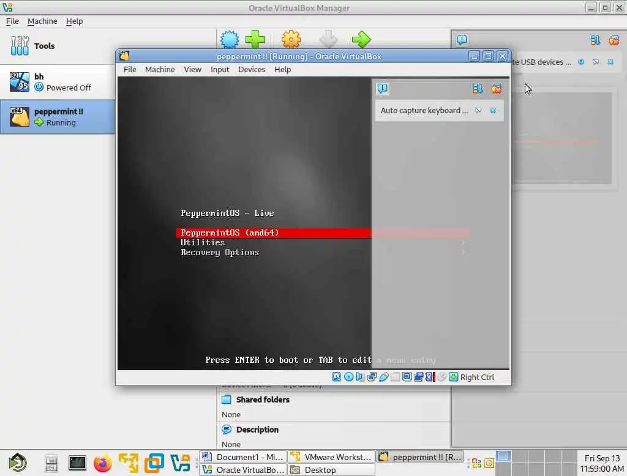Launch VMware Player icon on taskbar
627x476 pixels.
click(154, 463)
